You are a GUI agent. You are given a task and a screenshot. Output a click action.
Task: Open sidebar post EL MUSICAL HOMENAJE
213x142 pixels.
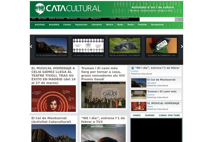coord(163,103)
